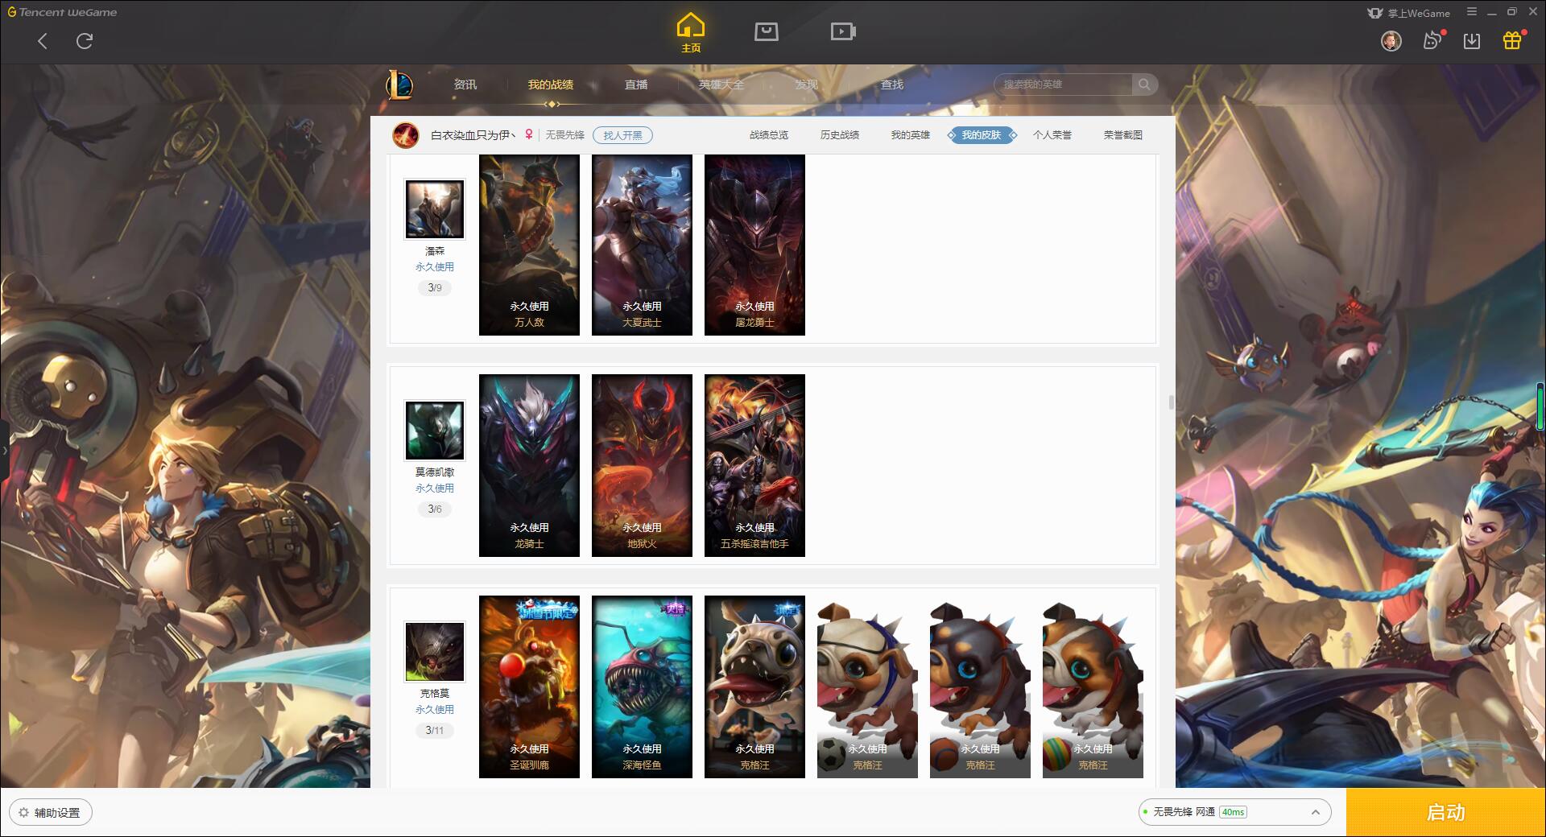
Task: Open the 屠龙勇士 skin card
Action: coord(754,245)
